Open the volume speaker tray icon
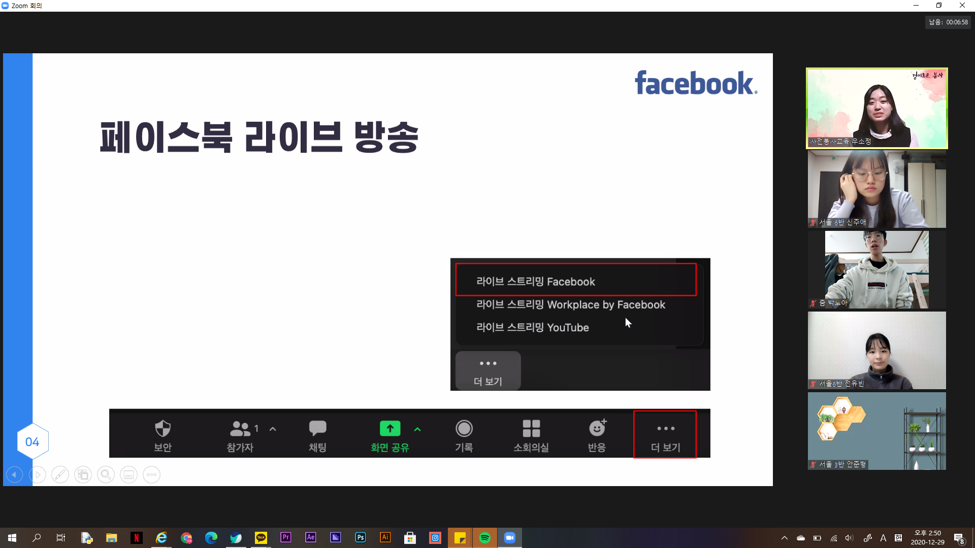Image resolution: width=975 pixels, height=548 pixels. coord(850,538)
